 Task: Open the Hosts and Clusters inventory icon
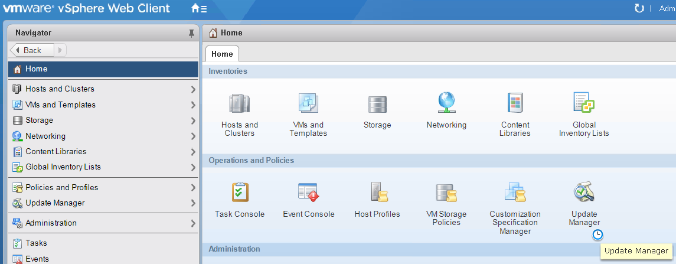(239, 104)
